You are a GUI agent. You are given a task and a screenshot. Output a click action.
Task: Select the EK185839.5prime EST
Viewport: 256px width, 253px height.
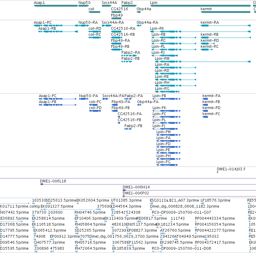(x=113, y=251)
